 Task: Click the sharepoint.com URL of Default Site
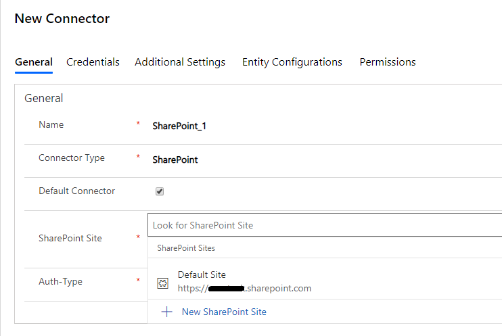click(x=244, y=288)
